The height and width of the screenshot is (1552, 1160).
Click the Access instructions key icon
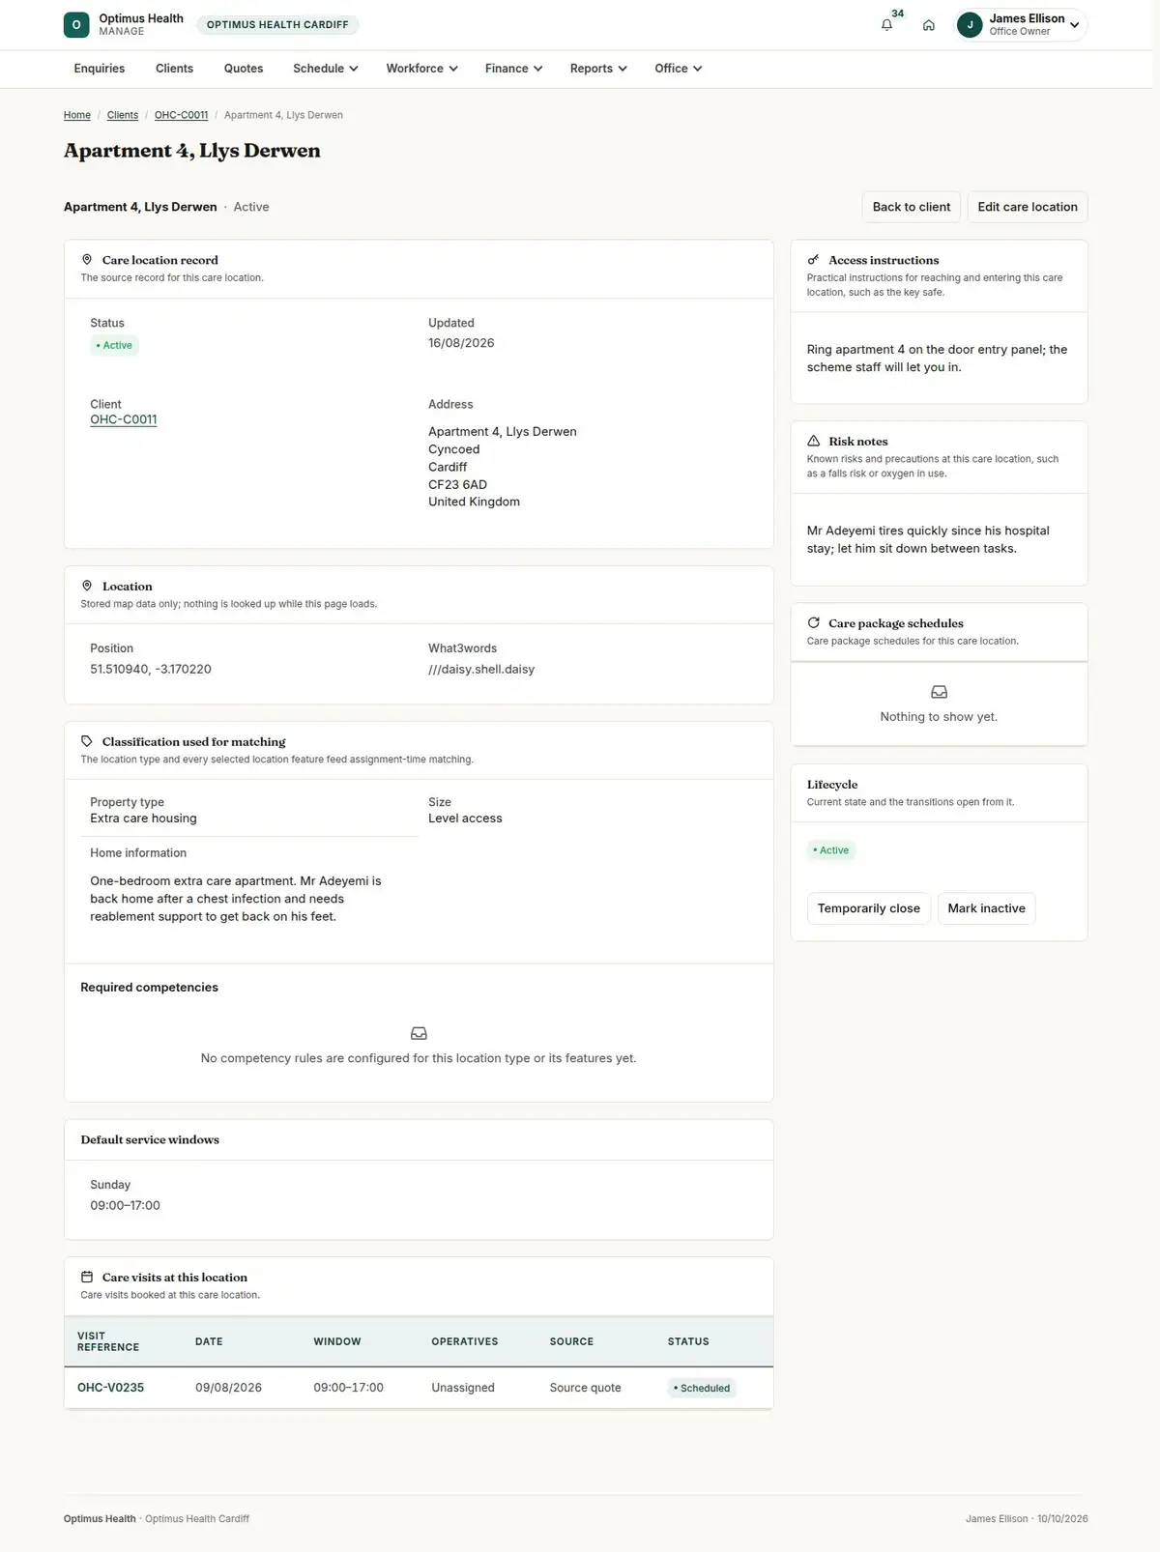[x=814, y=260]
